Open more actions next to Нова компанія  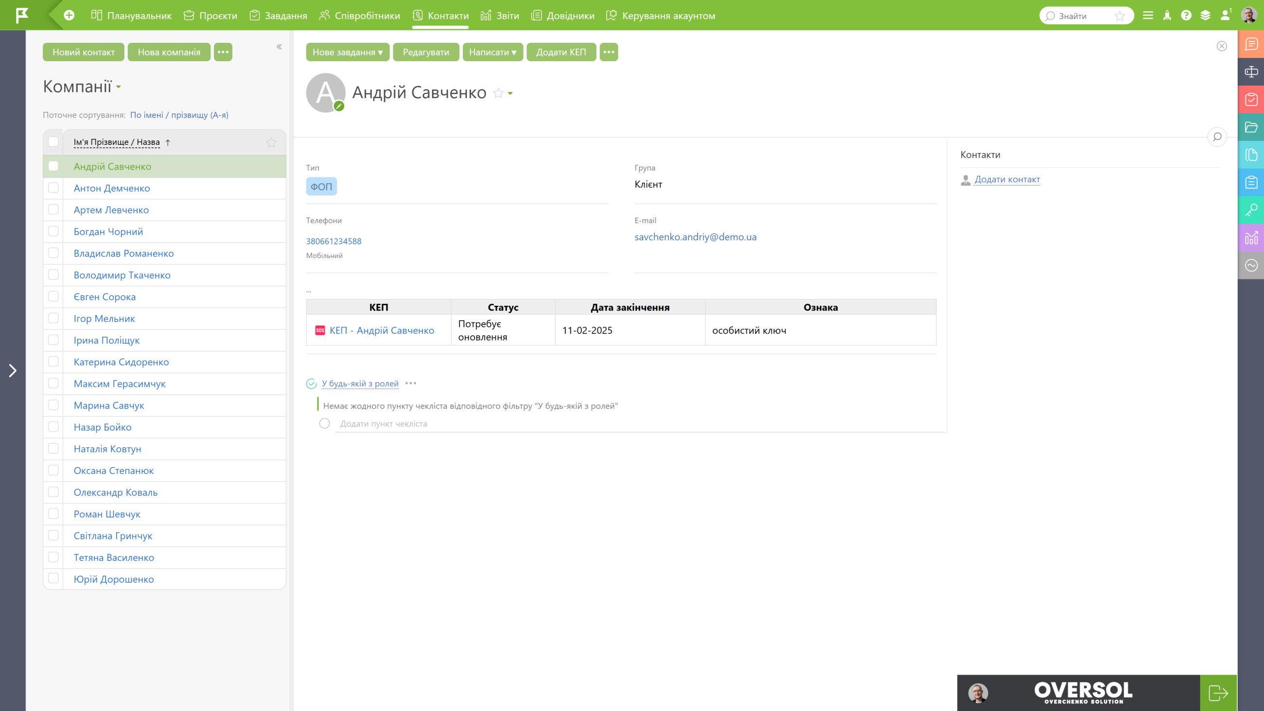coord(223,52)
